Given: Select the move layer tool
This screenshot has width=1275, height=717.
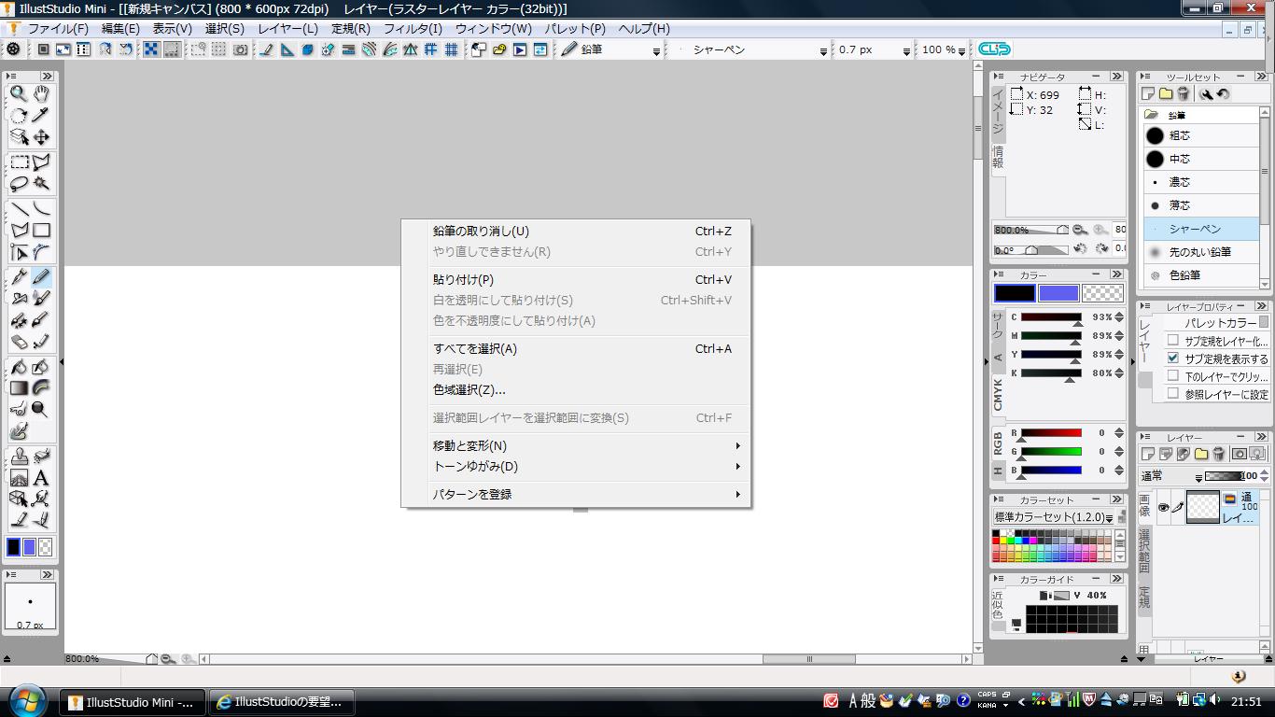Looking at the screenshot, I should [x=41, y=137].
